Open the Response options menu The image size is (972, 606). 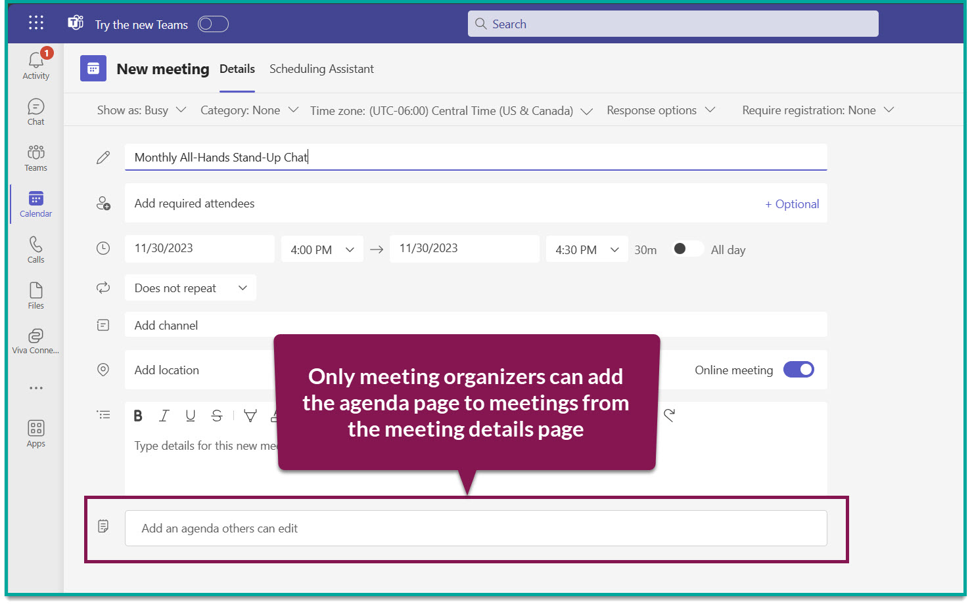coord(660,110)
